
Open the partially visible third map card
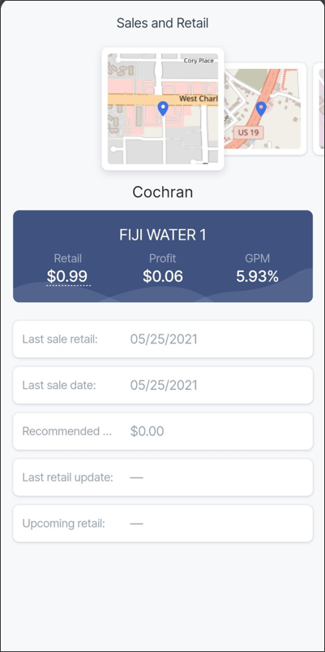(x=319, y=109)
